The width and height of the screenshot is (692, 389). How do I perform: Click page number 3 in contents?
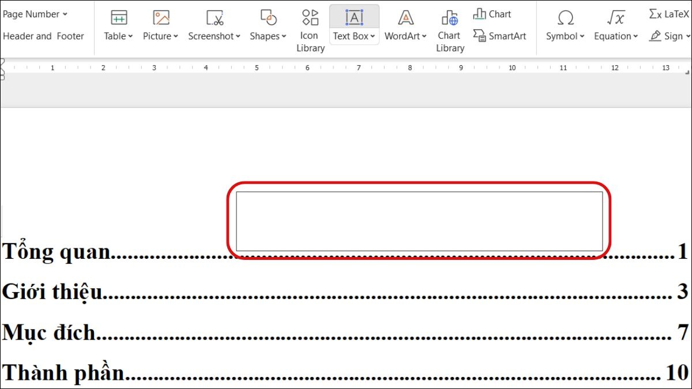point(683,292)
